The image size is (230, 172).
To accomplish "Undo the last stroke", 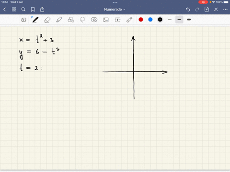I will [x=188, y=10].
